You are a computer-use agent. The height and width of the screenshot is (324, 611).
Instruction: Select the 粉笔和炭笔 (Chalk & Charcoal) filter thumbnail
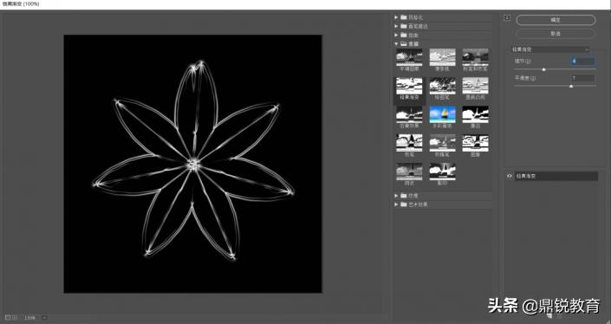click(476, 58)
